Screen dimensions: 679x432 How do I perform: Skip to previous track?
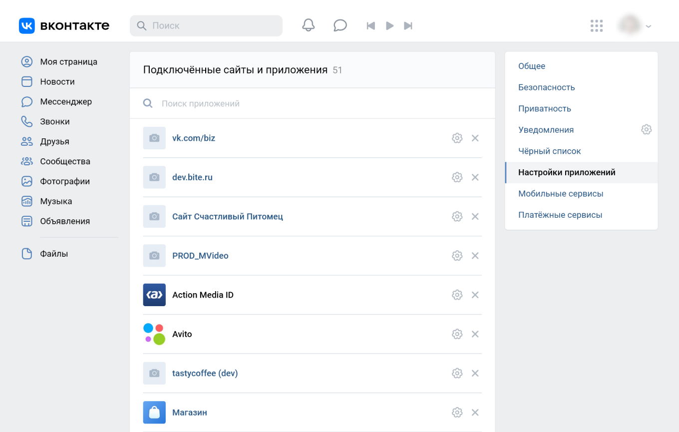(370, 25)
